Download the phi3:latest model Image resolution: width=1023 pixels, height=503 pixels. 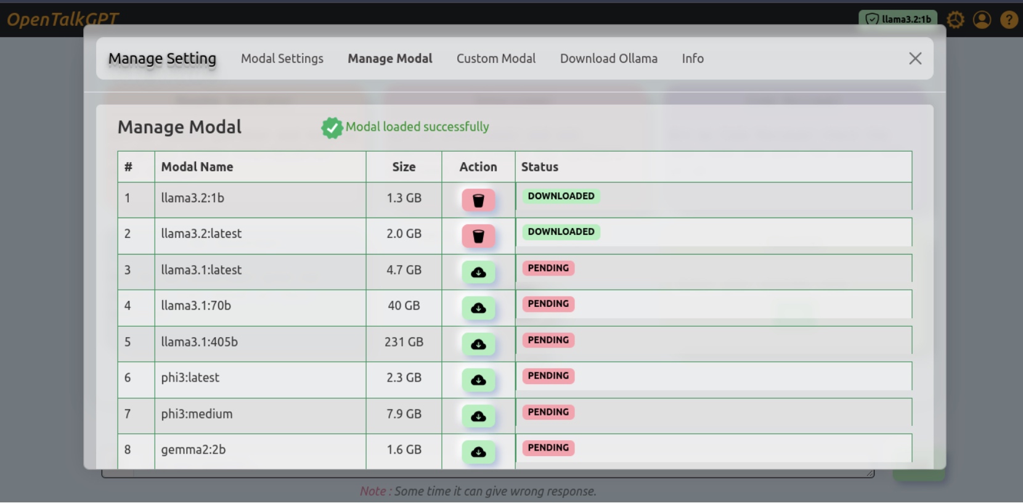[478, 380]
